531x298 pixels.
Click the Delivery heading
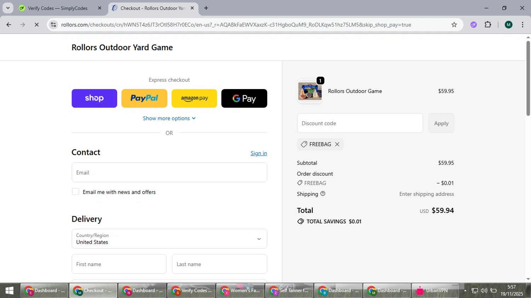click(87, 219)
